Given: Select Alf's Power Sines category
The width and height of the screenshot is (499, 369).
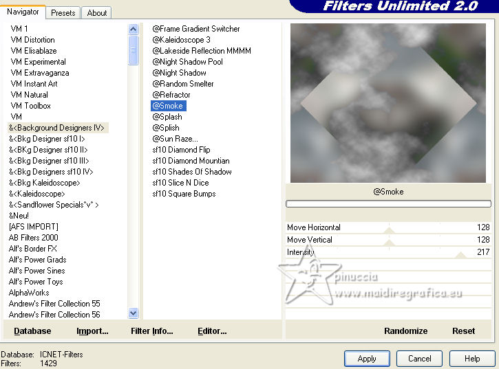Looking at the screenshot, I should pos(37,271).
